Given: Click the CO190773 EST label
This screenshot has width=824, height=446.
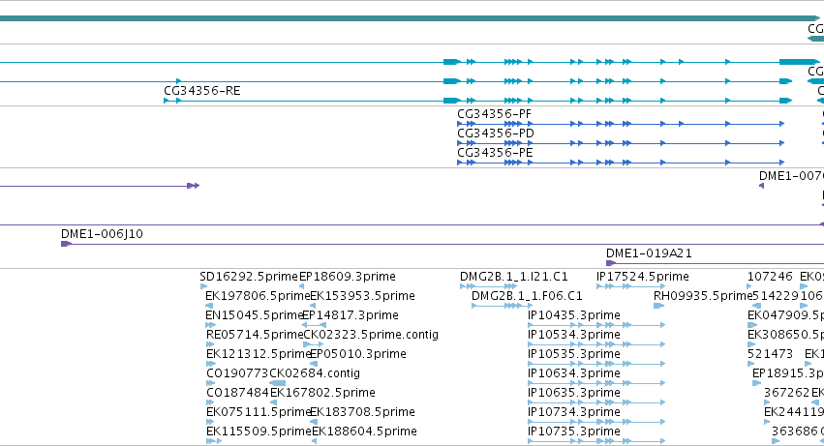Looking at the screenshot, I should [237, 374].
